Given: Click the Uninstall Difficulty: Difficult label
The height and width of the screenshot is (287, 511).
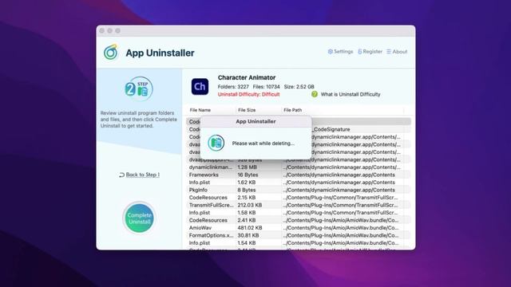Looking at the screenshot, I should pyautogui.click(x=248, y=94).
